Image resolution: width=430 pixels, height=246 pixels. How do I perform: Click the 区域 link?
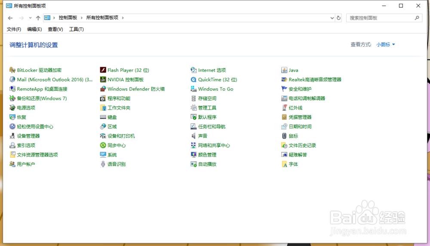pyautogui.click(x=112, y=126)
